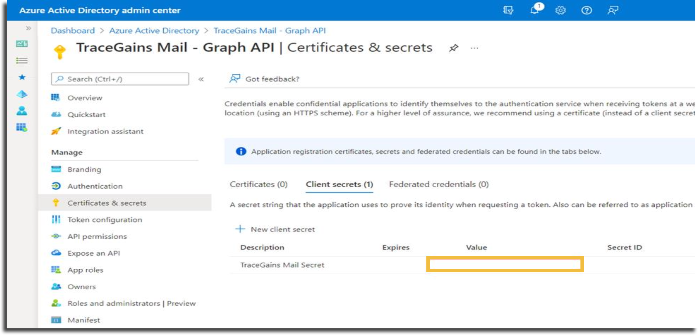Click the Expires column header
Viewport: 698px width, 335px height.
click(396, 247)
